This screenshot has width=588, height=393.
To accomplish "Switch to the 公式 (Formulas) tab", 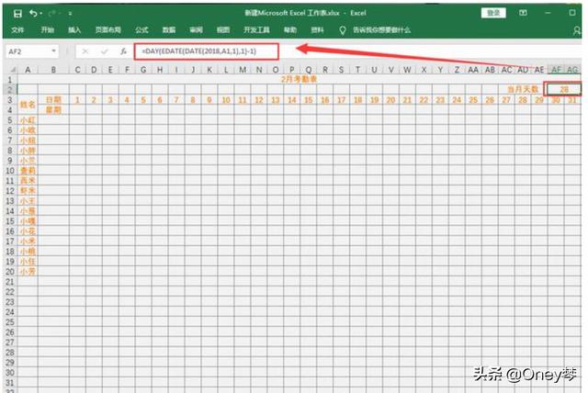I will click(141, 30).
